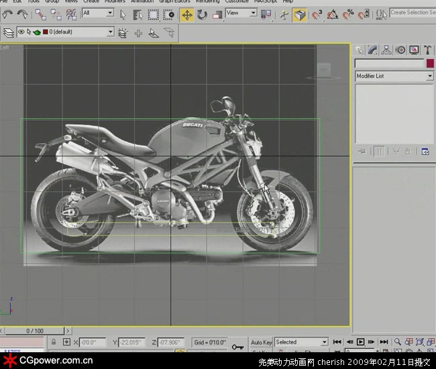Toggle Spinner Snap
436x369 pixels.
point(363,15)
